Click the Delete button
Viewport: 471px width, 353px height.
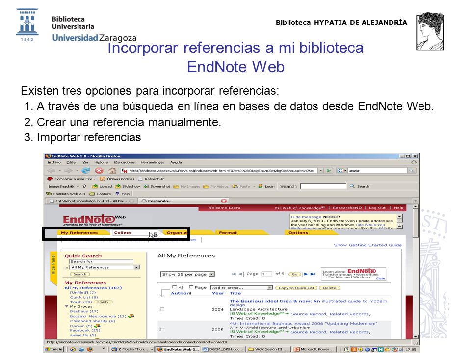pyautogui.click(x=330, y=288)
